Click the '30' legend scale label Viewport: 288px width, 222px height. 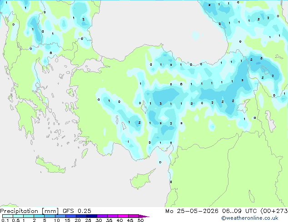point(99,220)
